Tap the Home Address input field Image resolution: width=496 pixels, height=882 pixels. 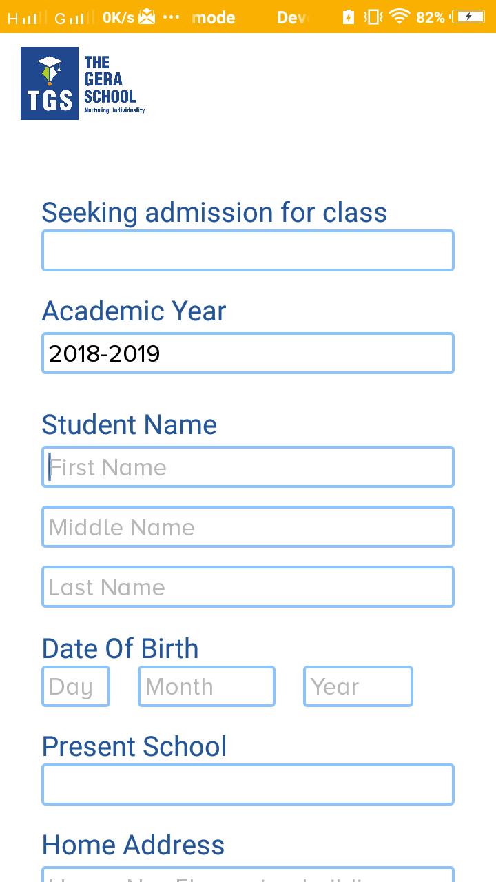tap(248, 874)
